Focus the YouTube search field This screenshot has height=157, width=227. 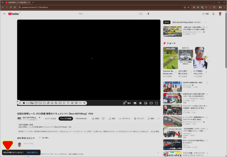107,14
